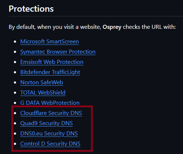Click the divider line below Protections heading
The image size is (183, 154).
click(96, 16)
